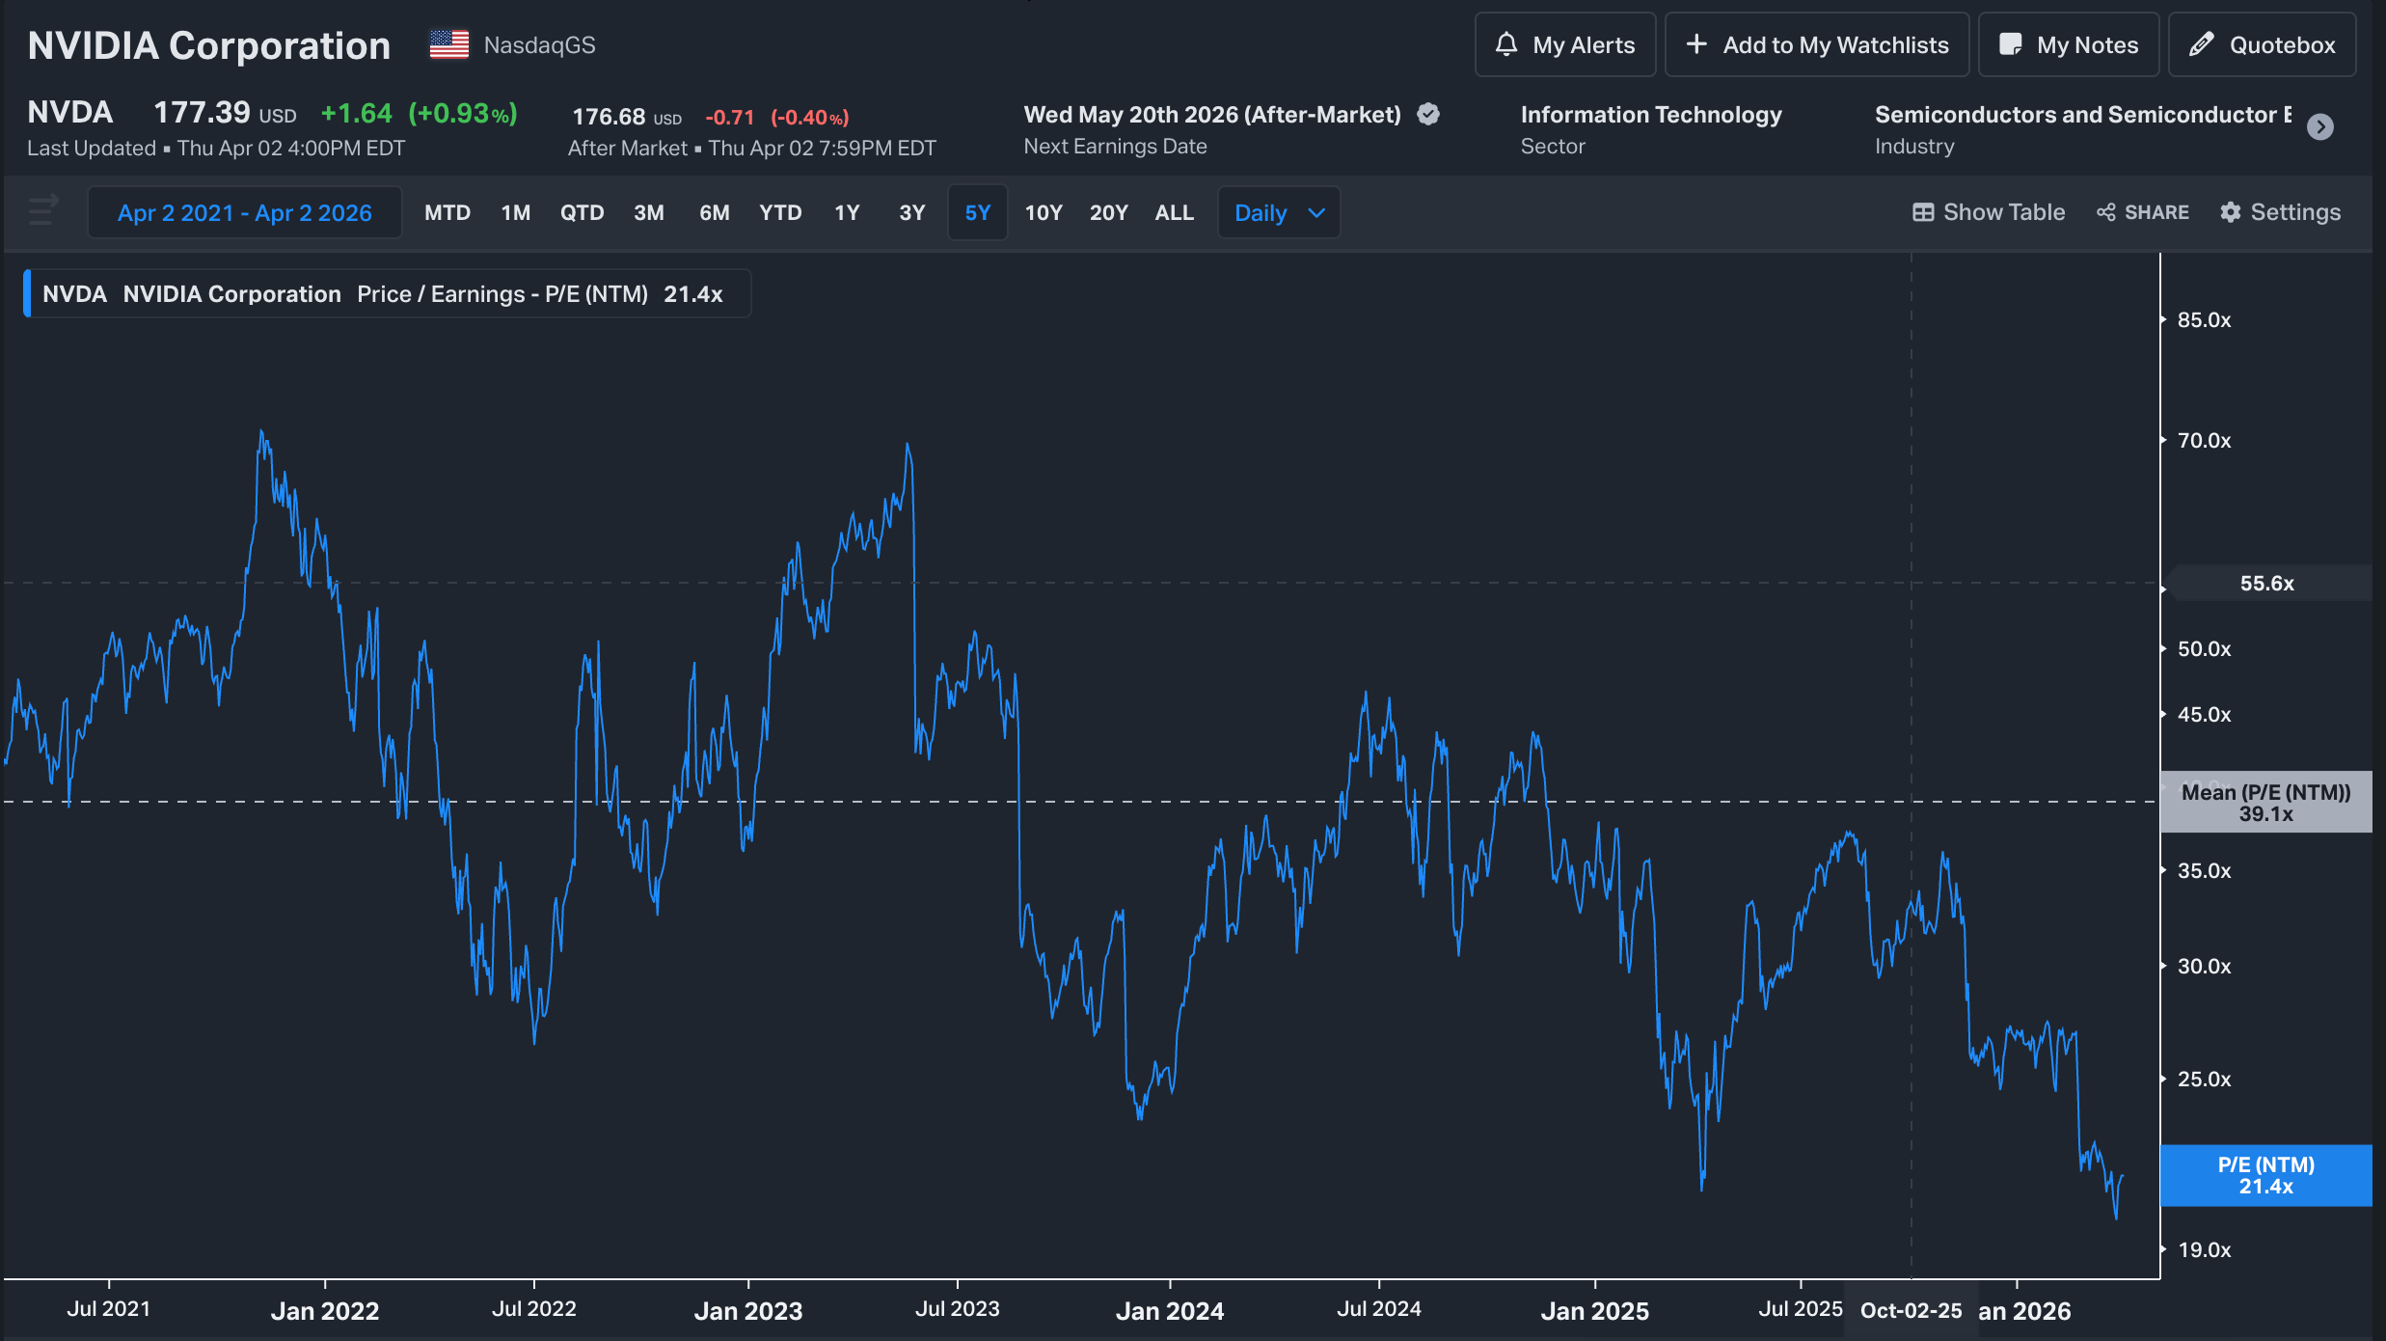
Task: Open My Notes sticky note icon
Action: pyautogui.click(x=2010, y=44)
